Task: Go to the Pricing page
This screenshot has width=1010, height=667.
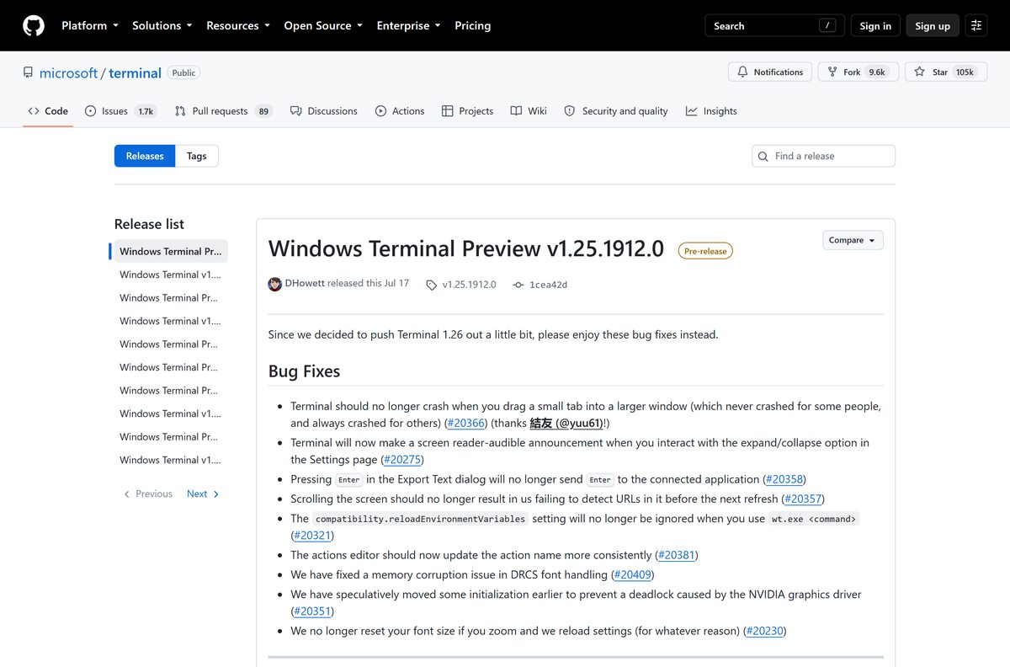Action: coord(472,25)
